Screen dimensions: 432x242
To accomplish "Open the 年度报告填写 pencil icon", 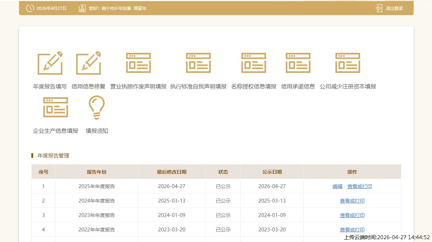I will coord(50,63).
